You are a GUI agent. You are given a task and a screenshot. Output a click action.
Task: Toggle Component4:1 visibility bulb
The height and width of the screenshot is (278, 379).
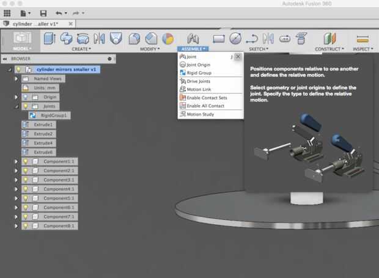26,189
